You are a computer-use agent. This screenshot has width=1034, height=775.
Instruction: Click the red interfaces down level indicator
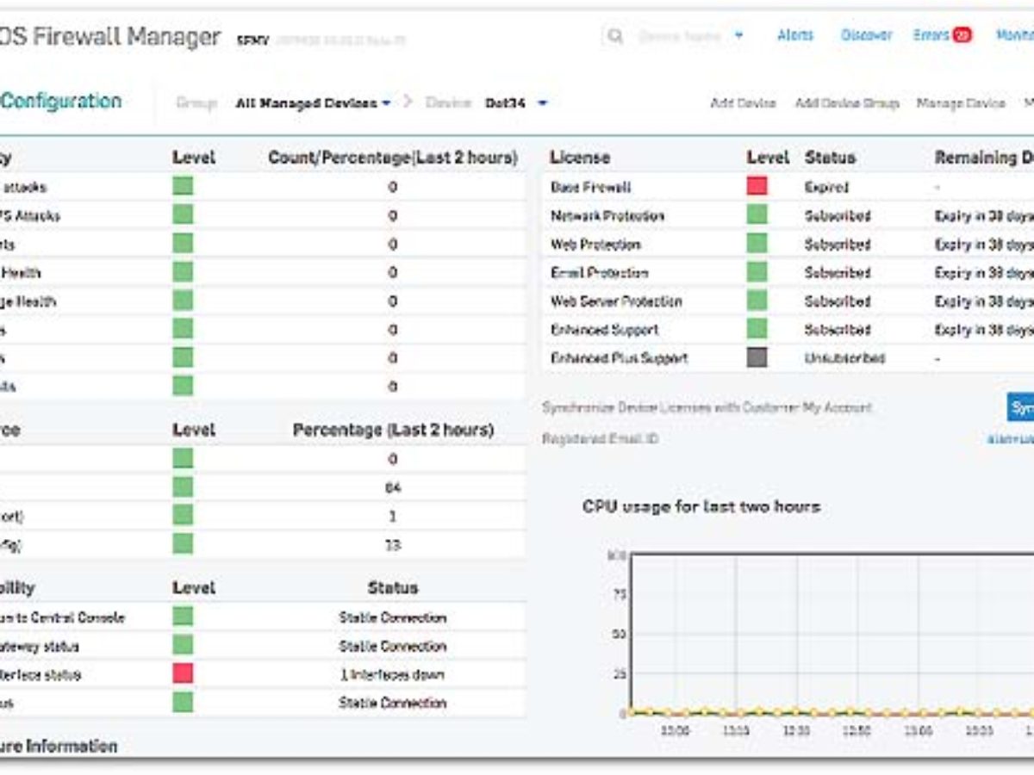coord(183,673)
